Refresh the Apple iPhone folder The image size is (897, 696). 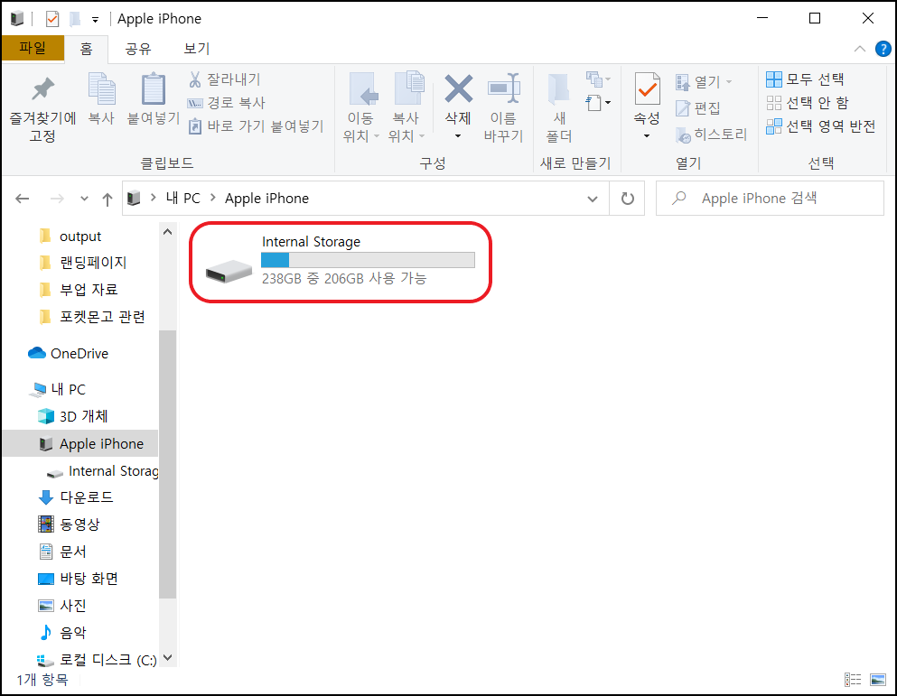pyautogui.click(x=628, y=199)
